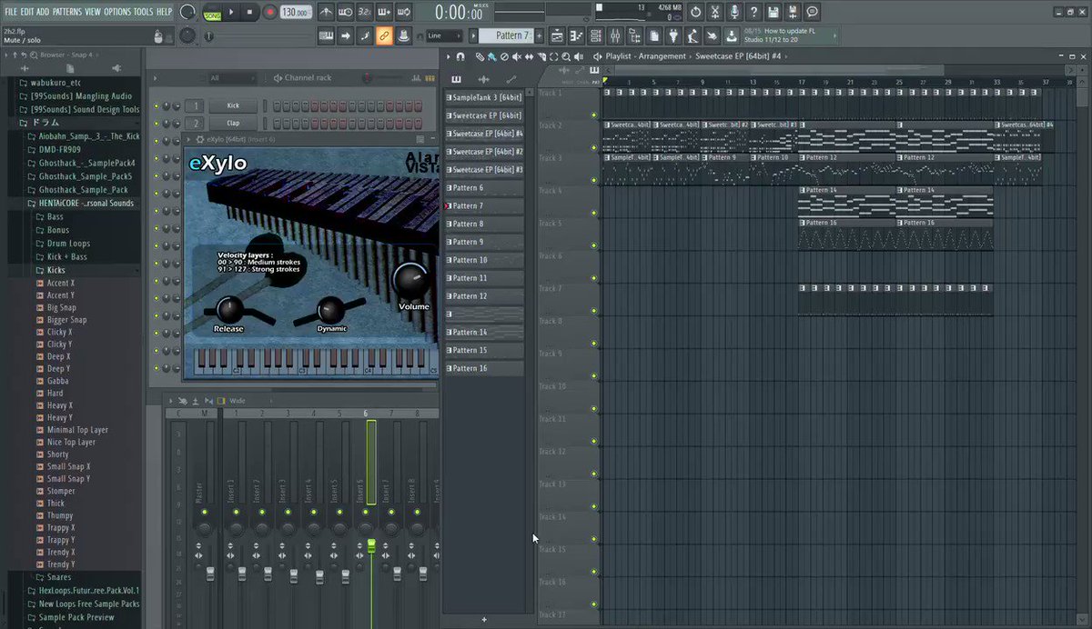Click the audio editor scissors icon

(715, 13)
